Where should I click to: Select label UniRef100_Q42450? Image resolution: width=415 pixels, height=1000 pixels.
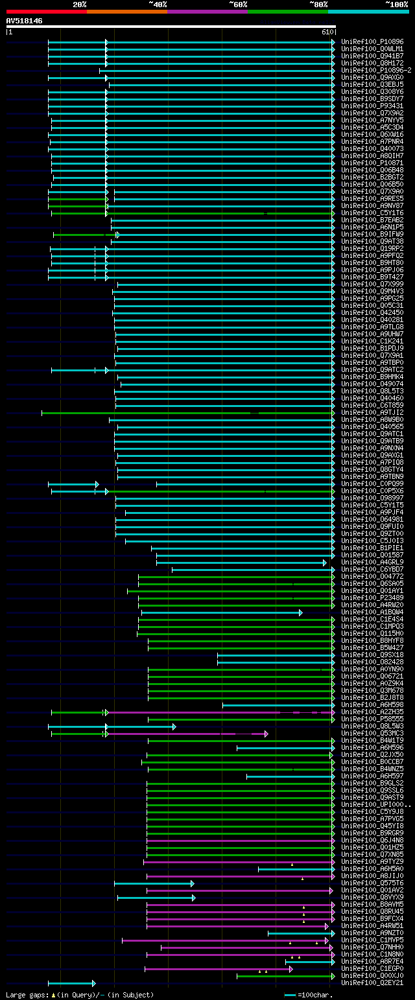coord(372,313)
